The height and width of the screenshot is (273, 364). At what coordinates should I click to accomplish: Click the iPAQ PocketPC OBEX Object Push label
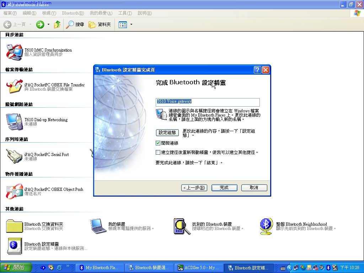54,189
